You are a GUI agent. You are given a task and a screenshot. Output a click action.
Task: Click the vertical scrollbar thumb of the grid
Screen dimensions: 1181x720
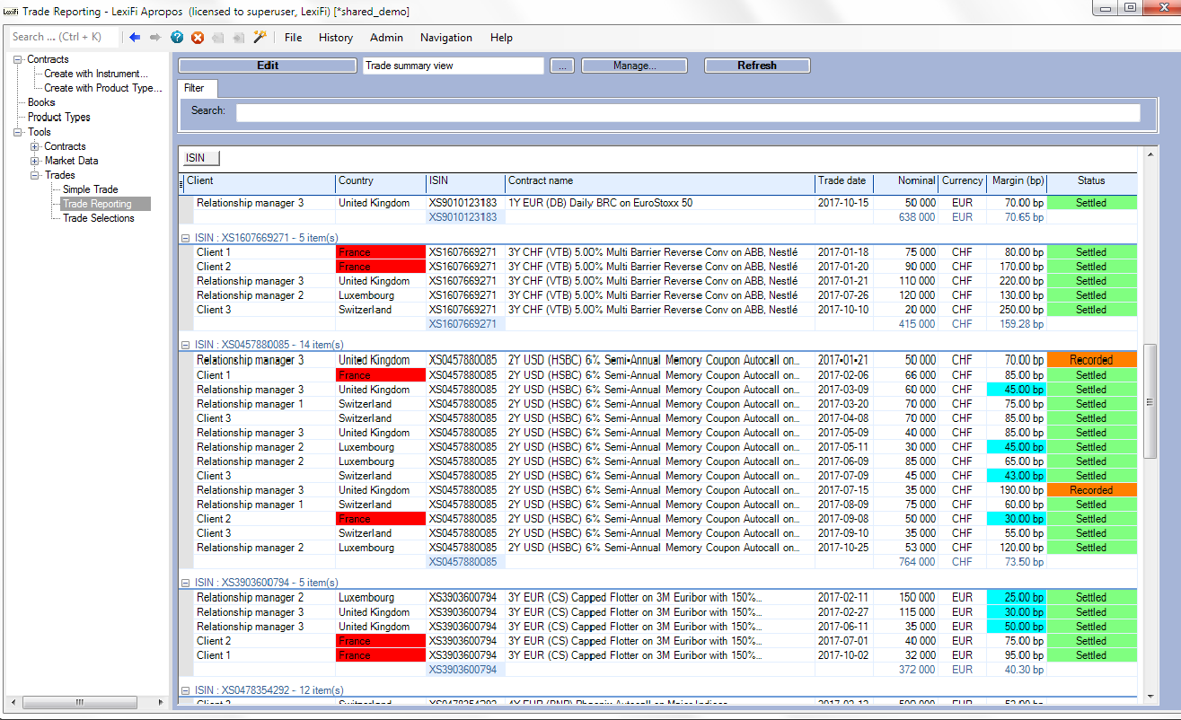tap(1150, 401)
